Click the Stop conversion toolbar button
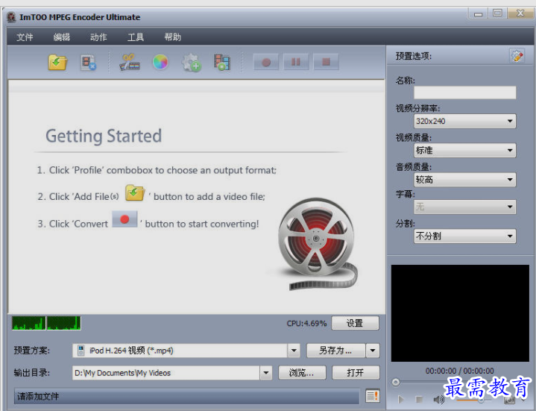 [x=326, y=62]
